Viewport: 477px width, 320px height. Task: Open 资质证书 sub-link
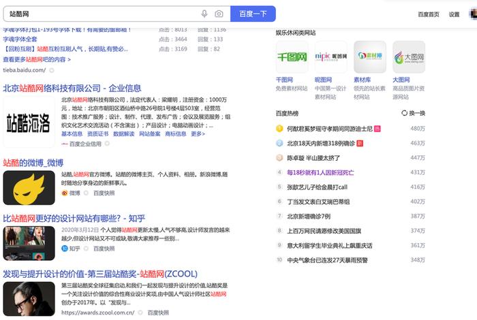point(97,133)
